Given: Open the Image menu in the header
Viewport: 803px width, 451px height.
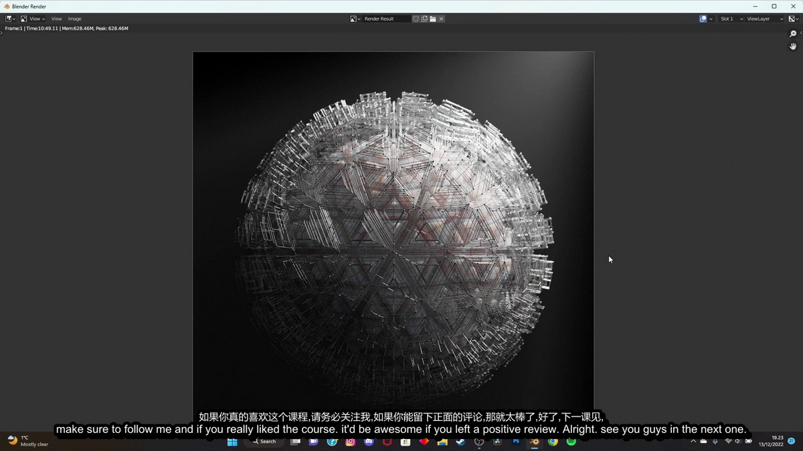Looking at the screenshot, I should (x=75, y=19).
